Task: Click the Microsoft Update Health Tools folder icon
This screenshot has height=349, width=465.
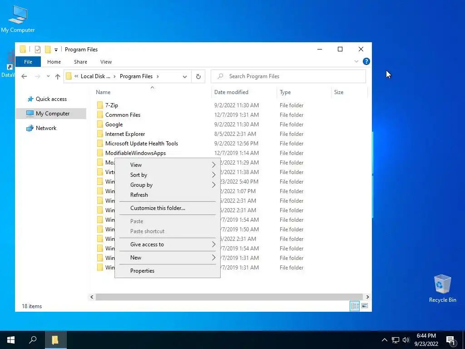Action: point(100,143)
